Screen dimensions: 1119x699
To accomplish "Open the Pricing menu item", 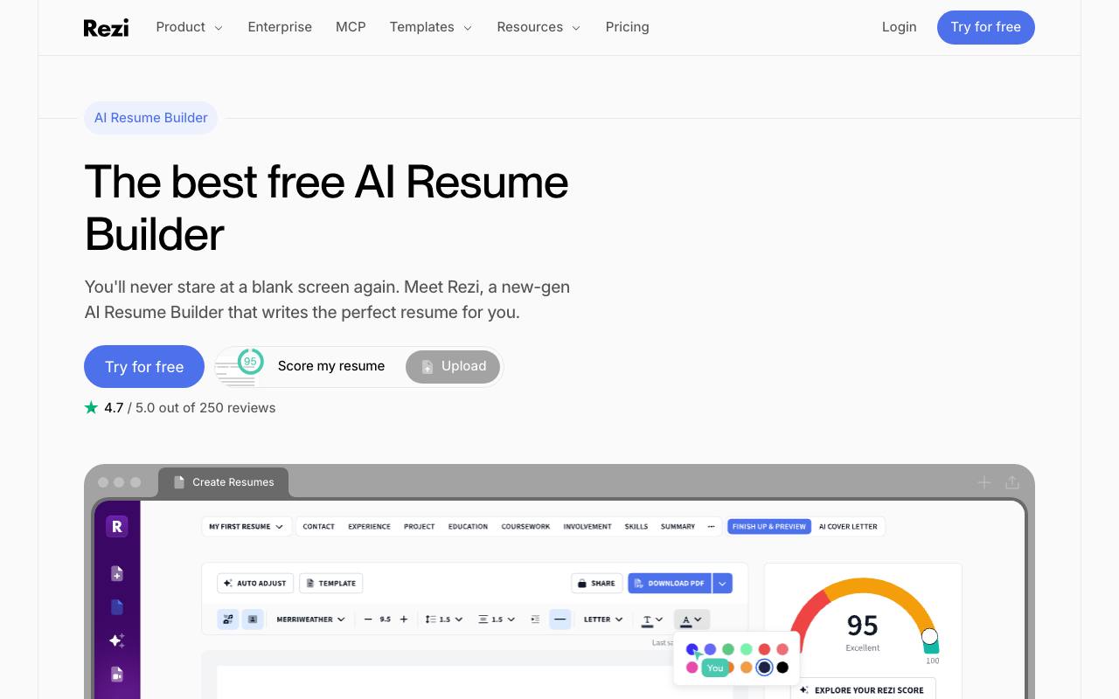I will 627,27.
